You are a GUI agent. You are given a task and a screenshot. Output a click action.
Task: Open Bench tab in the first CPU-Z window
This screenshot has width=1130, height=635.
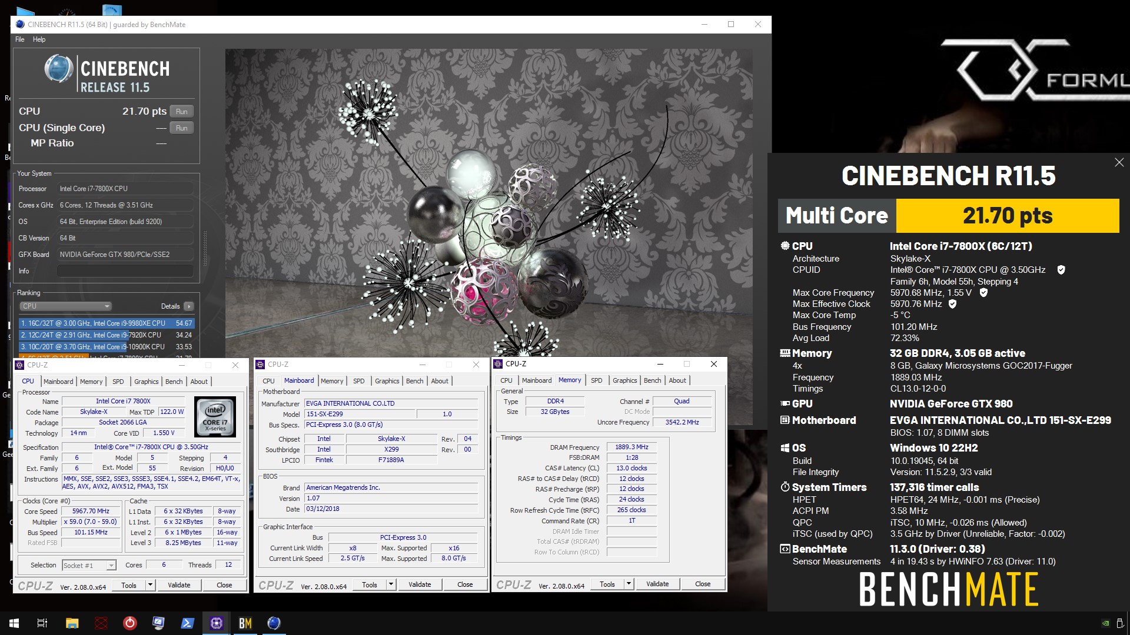click(x=174, y=382)
